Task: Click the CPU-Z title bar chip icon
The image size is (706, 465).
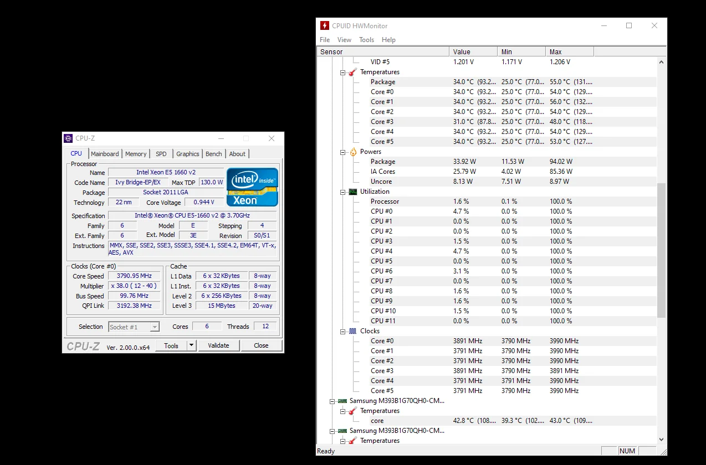Action: [x=68, y=138]
